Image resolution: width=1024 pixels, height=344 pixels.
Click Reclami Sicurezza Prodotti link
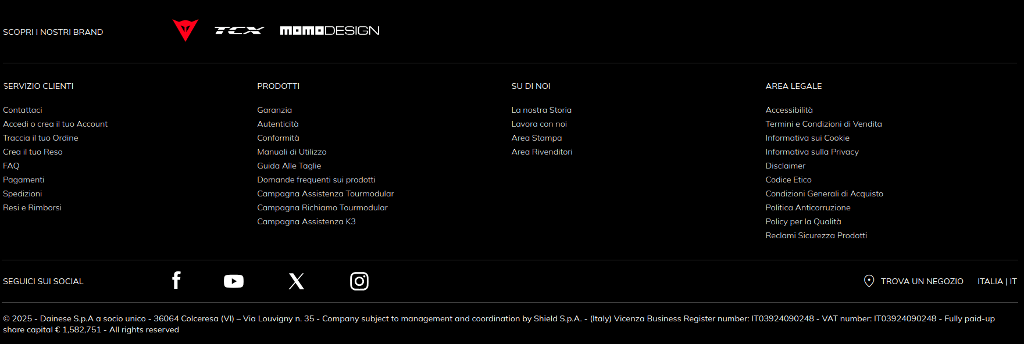click(x=816, y=235)
